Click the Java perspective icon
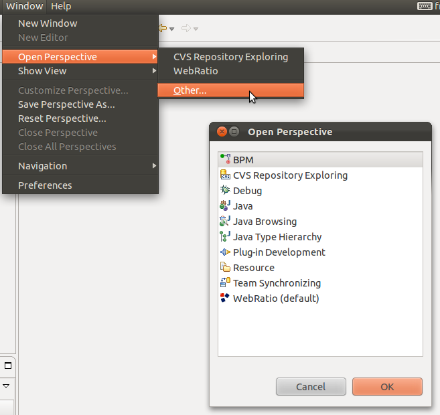 coord(225,205)
